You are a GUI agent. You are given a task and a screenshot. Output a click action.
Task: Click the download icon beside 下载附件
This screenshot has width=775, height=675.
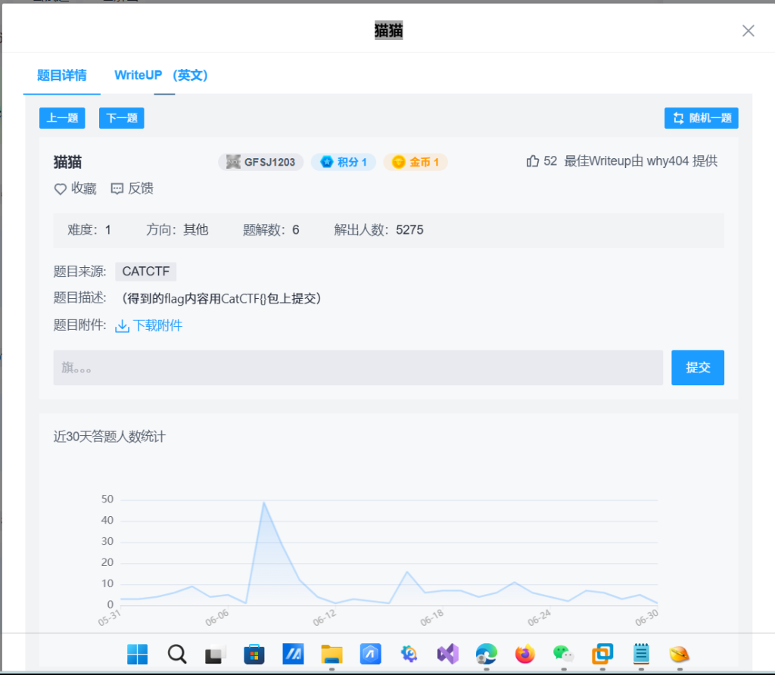[122, 326]
